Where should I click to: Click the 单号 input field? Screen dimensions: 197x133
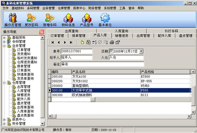[77, 51]
